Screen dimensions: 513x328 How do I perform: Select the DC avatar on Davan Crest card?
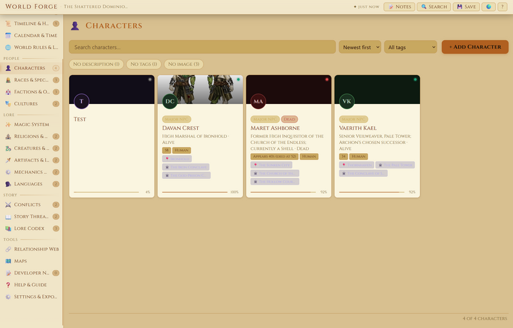[x=170, y=101]
